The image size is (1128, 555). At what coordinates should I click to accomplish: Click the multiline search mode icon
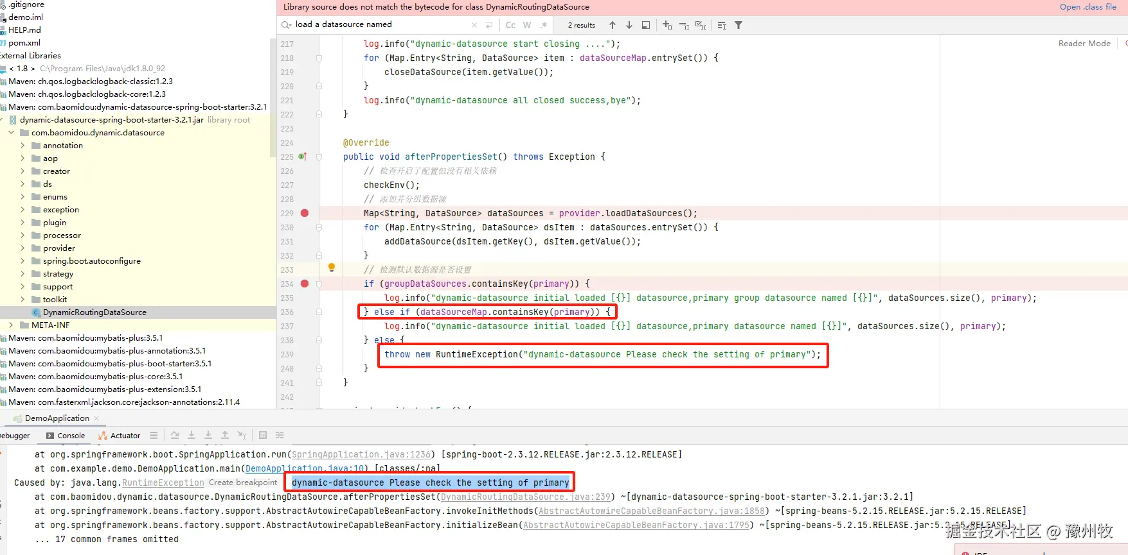722,26
